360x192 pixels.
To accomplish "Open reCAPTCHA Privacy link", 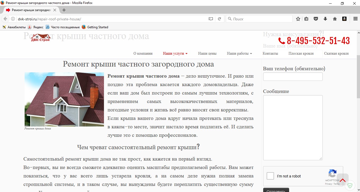I will (328, 184).
